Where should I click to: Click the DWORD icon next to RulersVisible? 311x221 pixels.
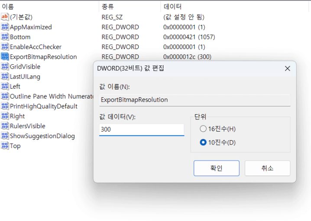click(x=5, y=126)
